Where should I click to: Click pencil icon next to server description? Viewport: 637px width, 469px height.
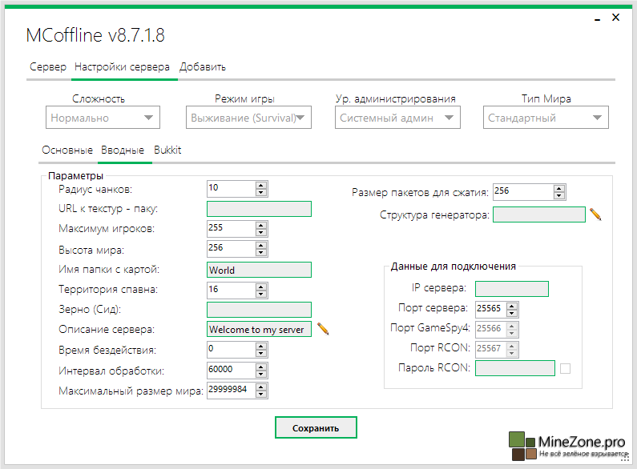323,328
